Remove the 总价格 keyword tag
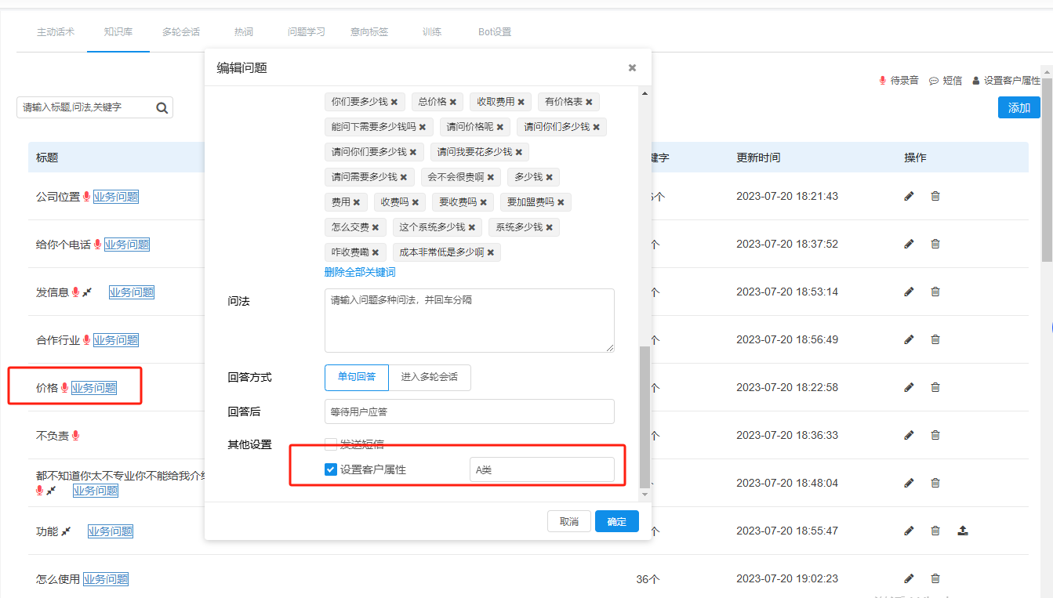The image size is (1053, 598). [452, 102]
